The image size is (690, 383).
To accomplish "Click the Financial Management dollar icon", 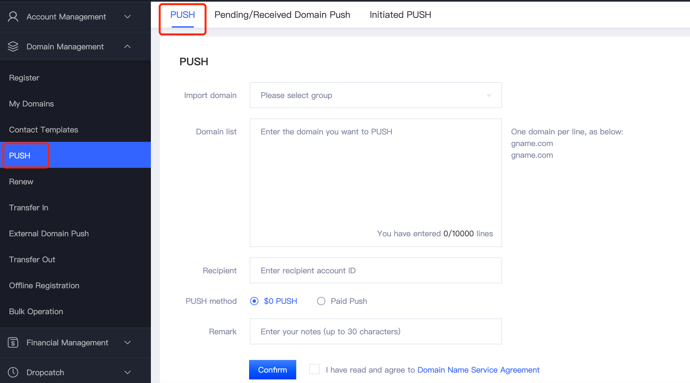I will tap(13, 342).
